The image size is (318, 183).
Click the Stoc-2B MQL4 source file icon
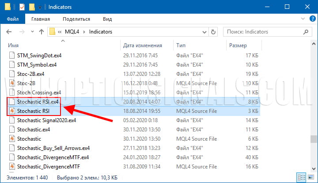[12, 83]
